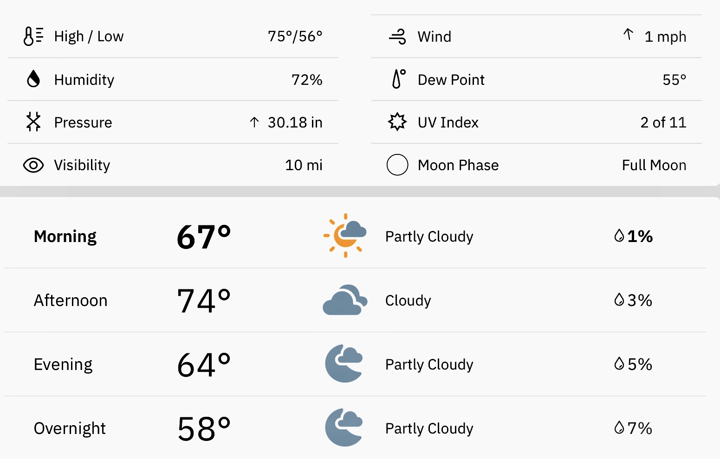Click the rising pressure arrow by 30.18 in
720x459 pixels.
point(254,122)
